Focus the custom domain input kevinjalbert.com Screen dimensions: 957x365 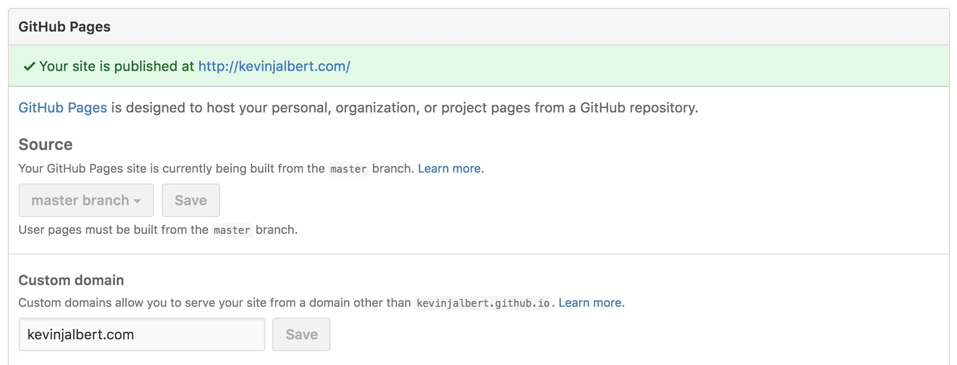[x=142, y=334]
